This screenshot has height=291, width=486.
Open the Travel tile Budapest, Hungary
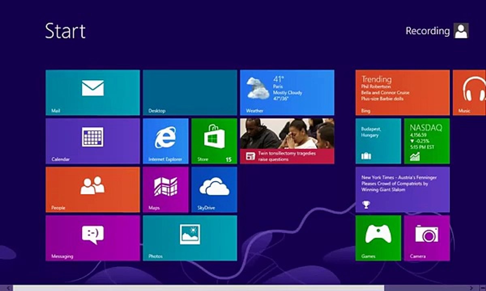coord(378,141)
